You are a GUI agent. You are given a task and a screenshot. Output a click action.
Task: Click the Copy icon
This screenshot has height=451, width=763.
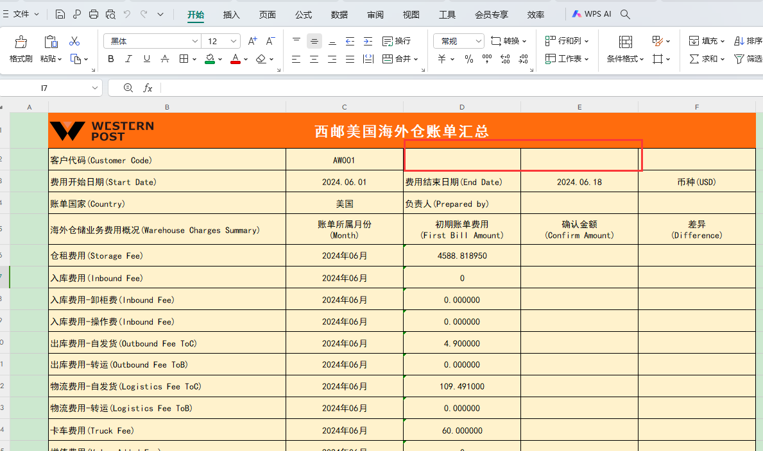(76, 59)
